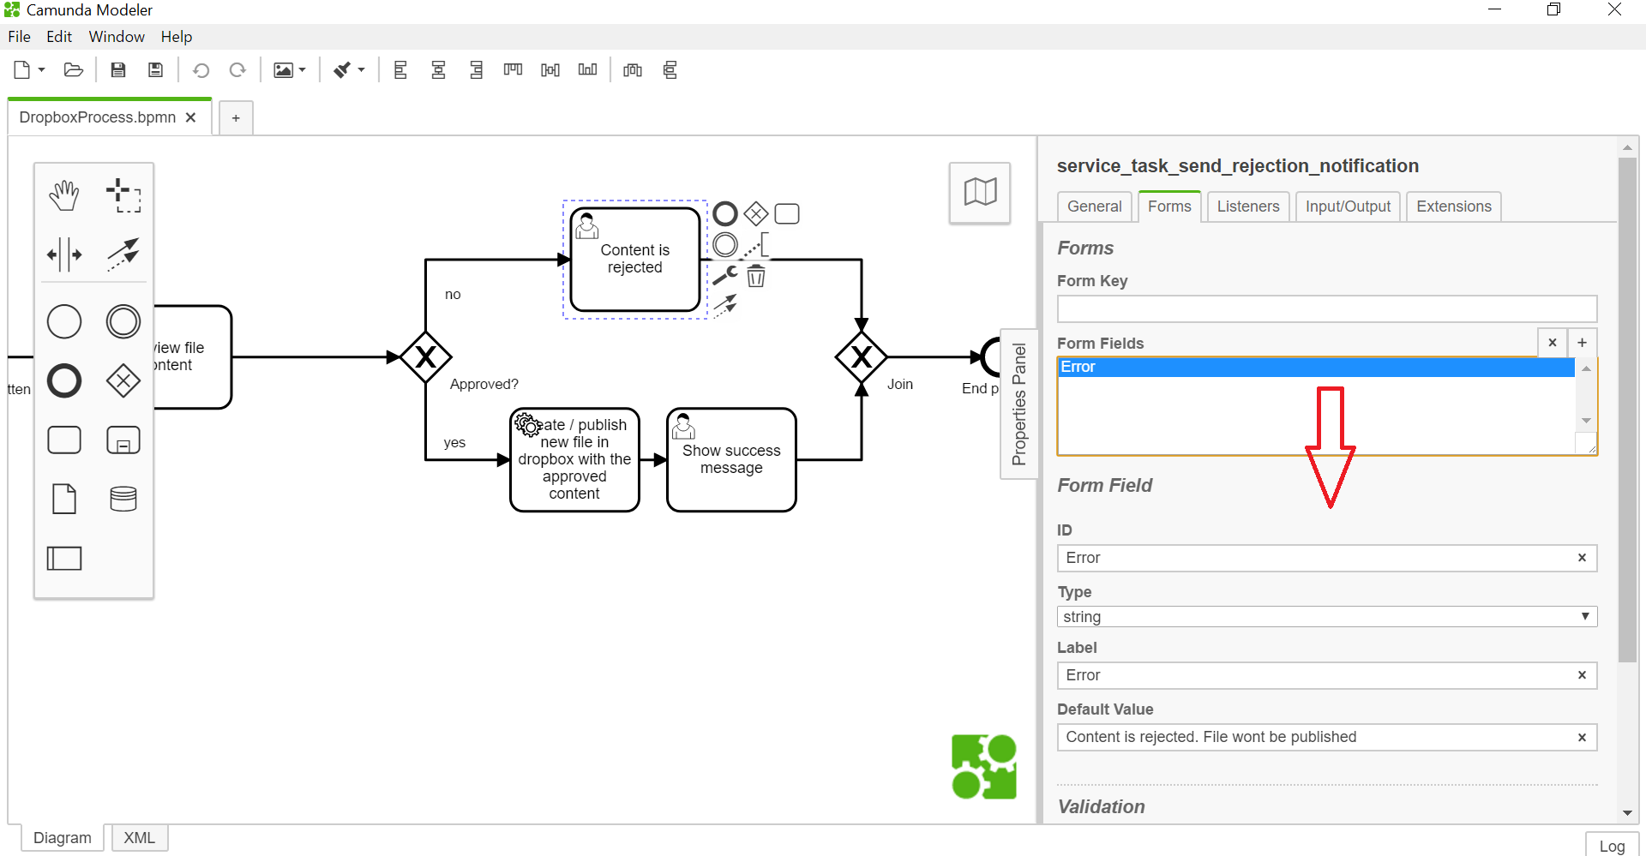
Task: Close the DropboxProcess.bpmn tab
Action: click(191, 117)
